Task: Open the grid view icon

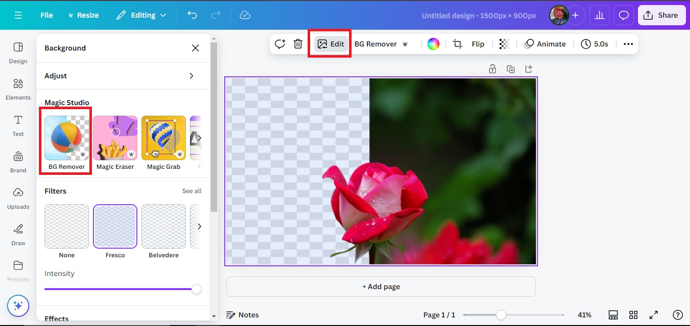Action: point(633,315)
